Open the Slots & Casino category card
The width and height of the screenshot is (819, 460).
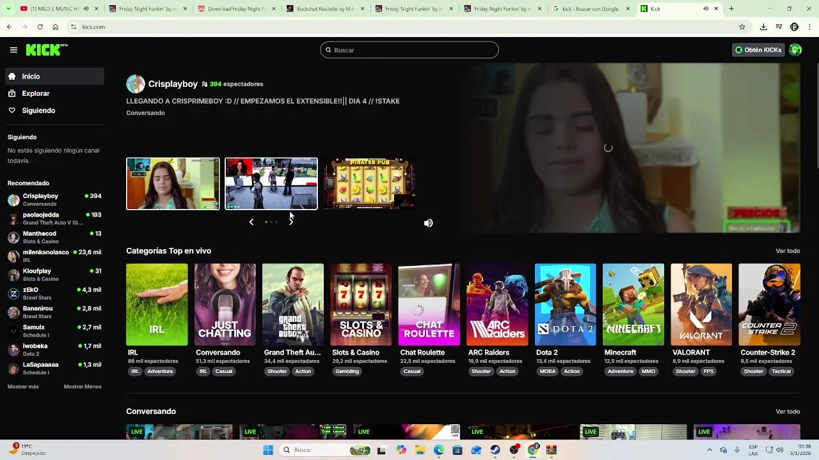pyautogui.click(x=361, y=305)
